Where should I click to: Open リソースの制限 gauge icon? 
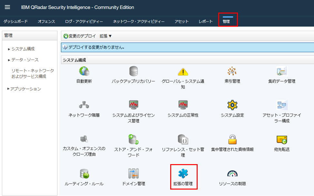pyautogui.click(x=232, y=173)
